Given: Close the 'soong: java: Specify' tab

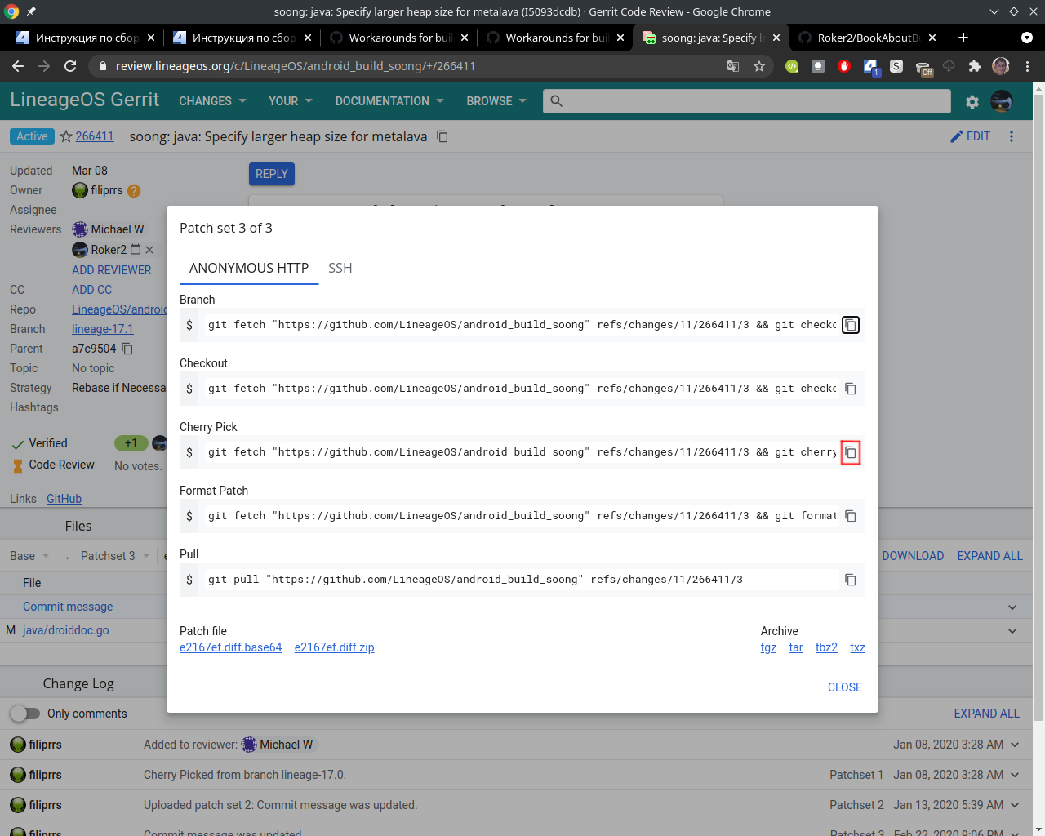Looking at the screenshot, I should click(776, 38).
